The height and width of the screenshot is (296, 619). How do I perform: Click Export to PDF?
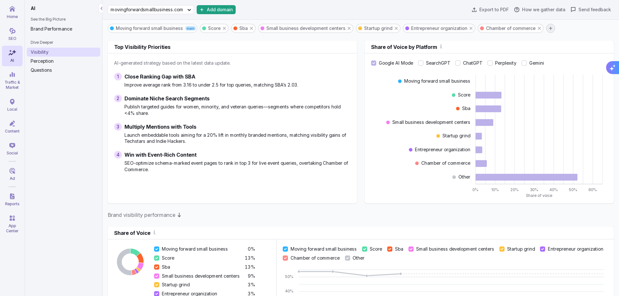(x=490, y=10)
